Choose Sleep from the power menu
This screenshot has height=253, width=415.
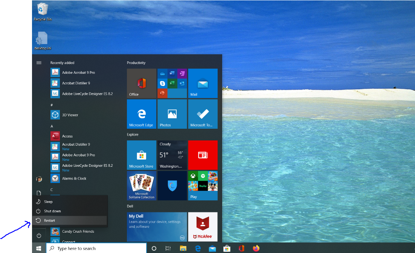coord(70,202)
